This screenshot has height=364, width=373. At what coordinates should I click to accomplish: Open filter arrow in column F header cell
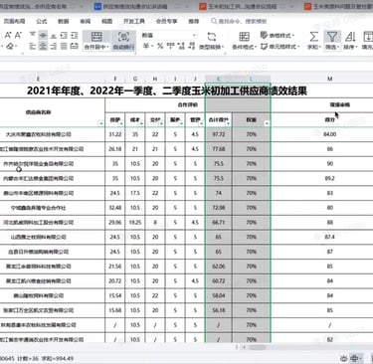point(121,123)
